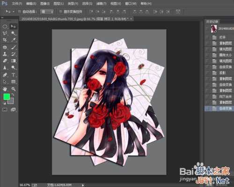234x187 pixels.
Task: Select the Horizontal Type tool
Action: [13, 75]
